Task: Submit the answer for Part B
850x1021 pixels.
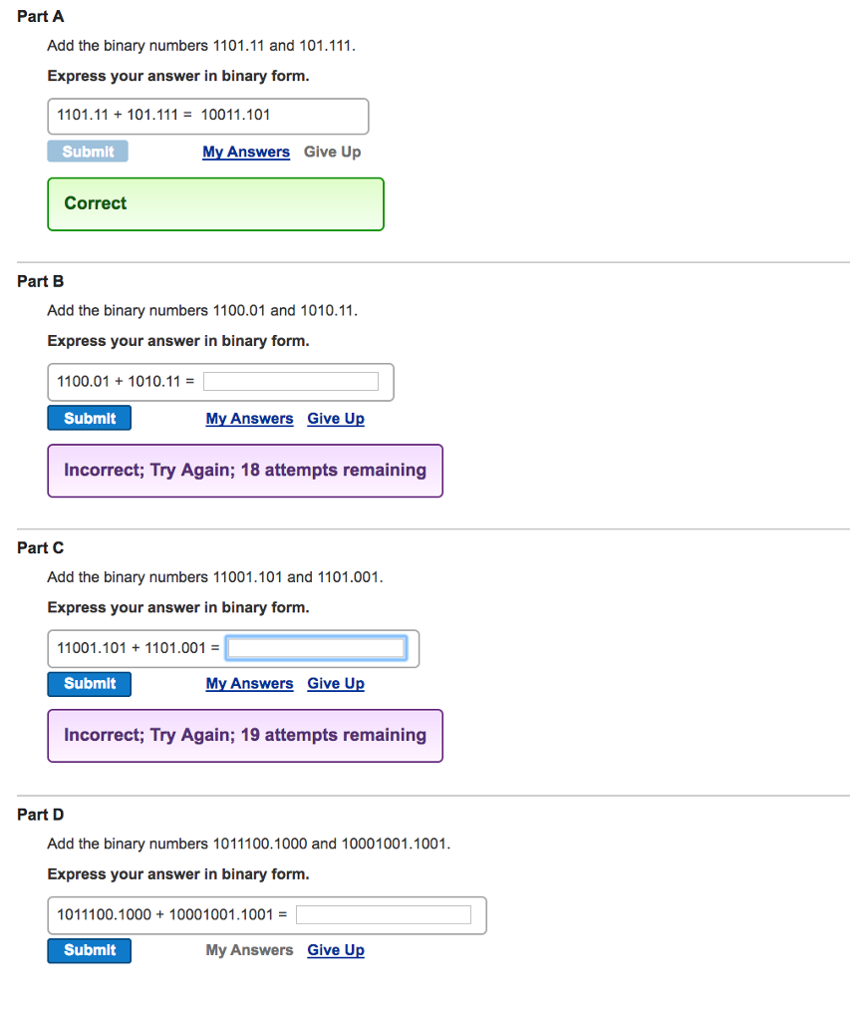Action: [89, 417]
